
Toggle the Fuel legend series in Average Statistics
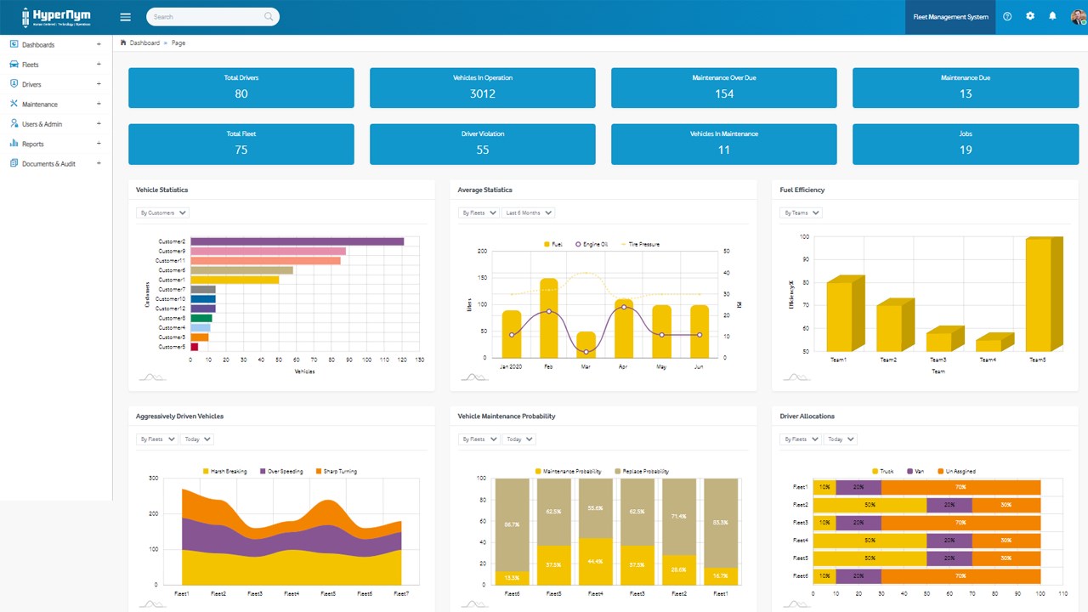point(553,244)
